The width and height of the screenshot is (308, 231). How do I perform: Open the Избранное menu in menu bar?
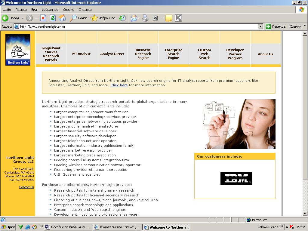50,10
